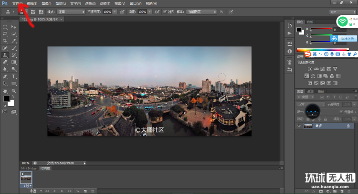358x194 pixels.
Task: Open the 样本 sample source dropdown
Action: 201,11
